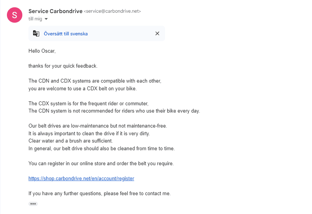
Task: Click the line about CDN and CDX compatibility
Action: [95, 81]
